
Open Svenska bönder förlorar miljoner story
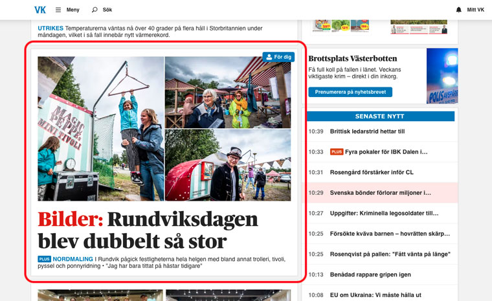(380, 193)
